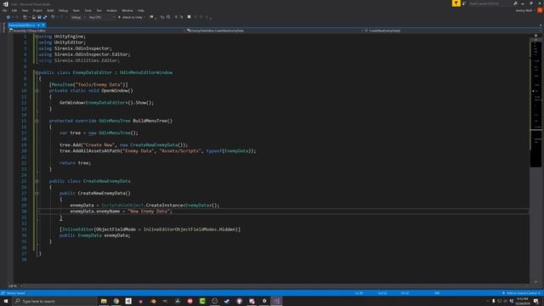
Task: Click the scrollbar down arrow
Action: pyautogui.click(x=536, y=281)
